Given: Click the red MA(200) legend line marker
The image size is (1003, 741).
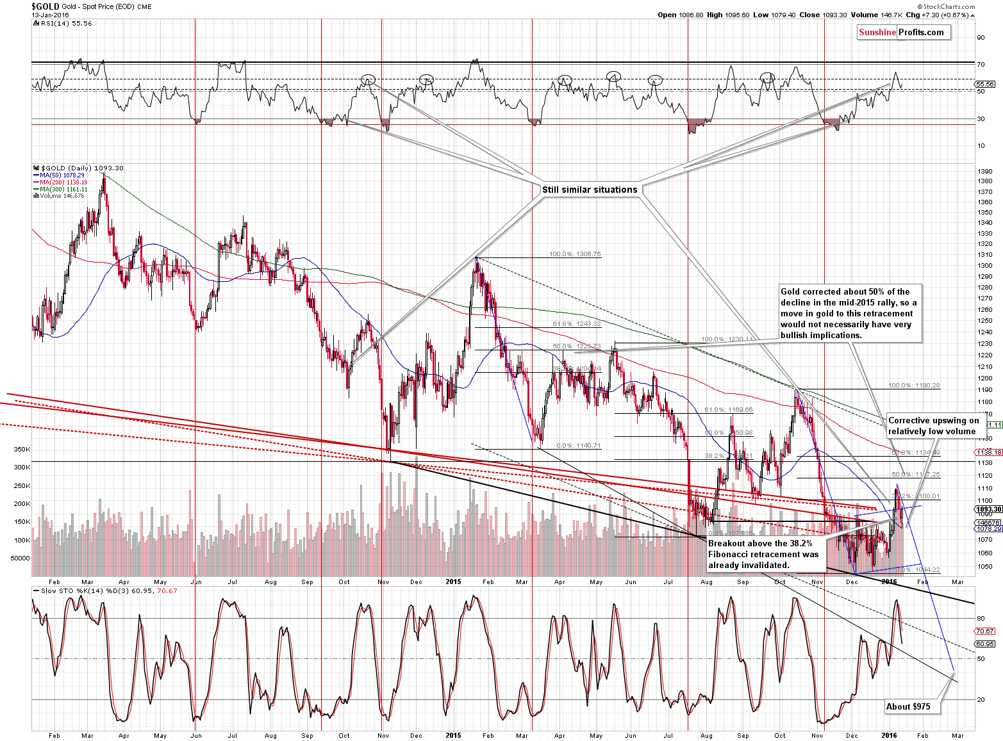Looking at the screenshot, I should tap(35, 183).
